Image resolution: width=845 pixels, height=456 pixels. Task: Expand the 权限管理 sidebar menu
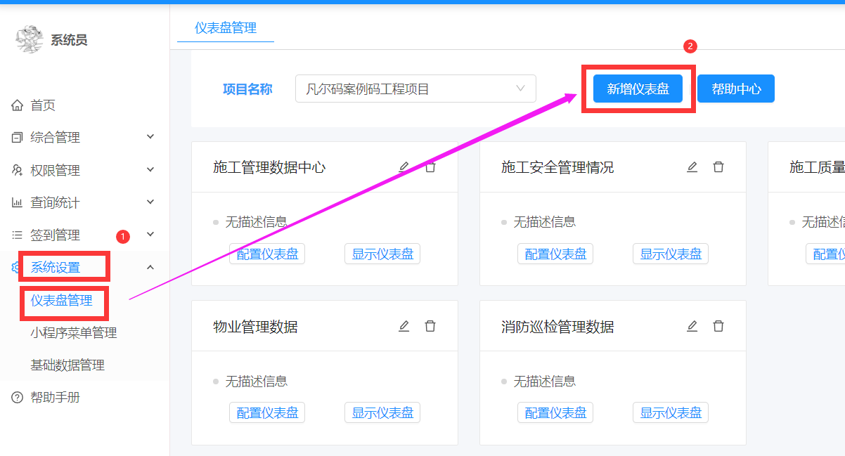pyautogui.click(x=84, y=170)
